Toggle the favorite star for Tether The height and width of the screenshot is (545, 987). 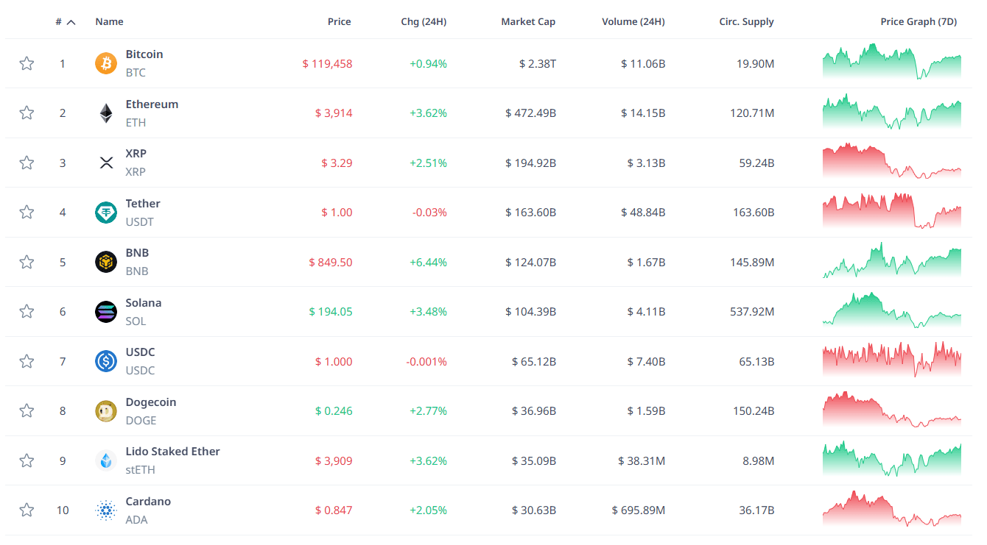coord(27,212)
